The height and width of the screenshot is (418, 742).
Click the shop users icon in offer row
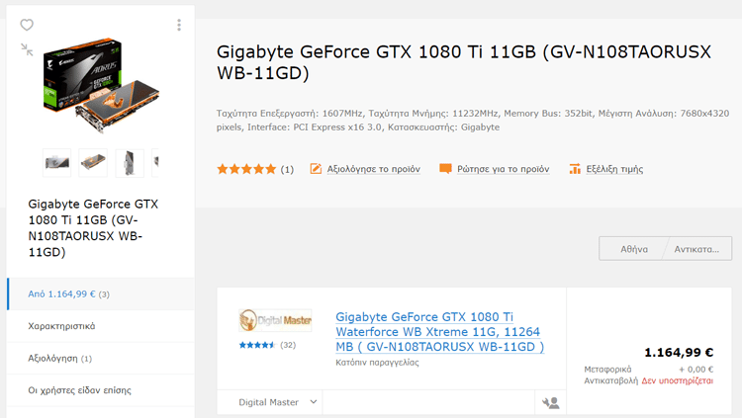550,403
